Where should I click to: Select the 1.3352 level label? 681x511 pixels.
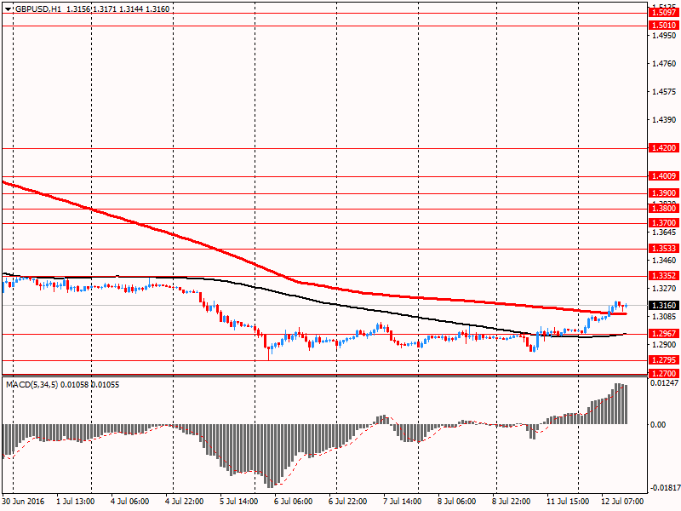(x=664, y=276)
